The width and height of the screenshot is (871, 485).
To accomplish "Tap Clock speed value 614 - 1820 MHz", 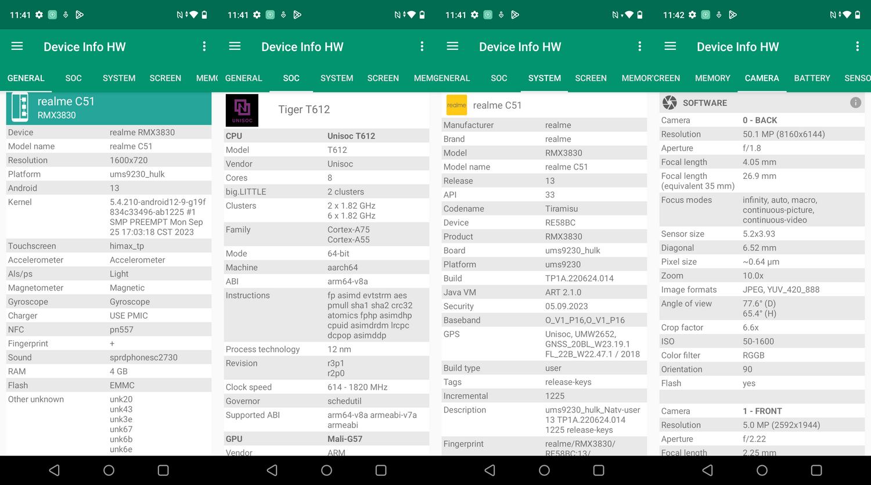I will 357,387.
